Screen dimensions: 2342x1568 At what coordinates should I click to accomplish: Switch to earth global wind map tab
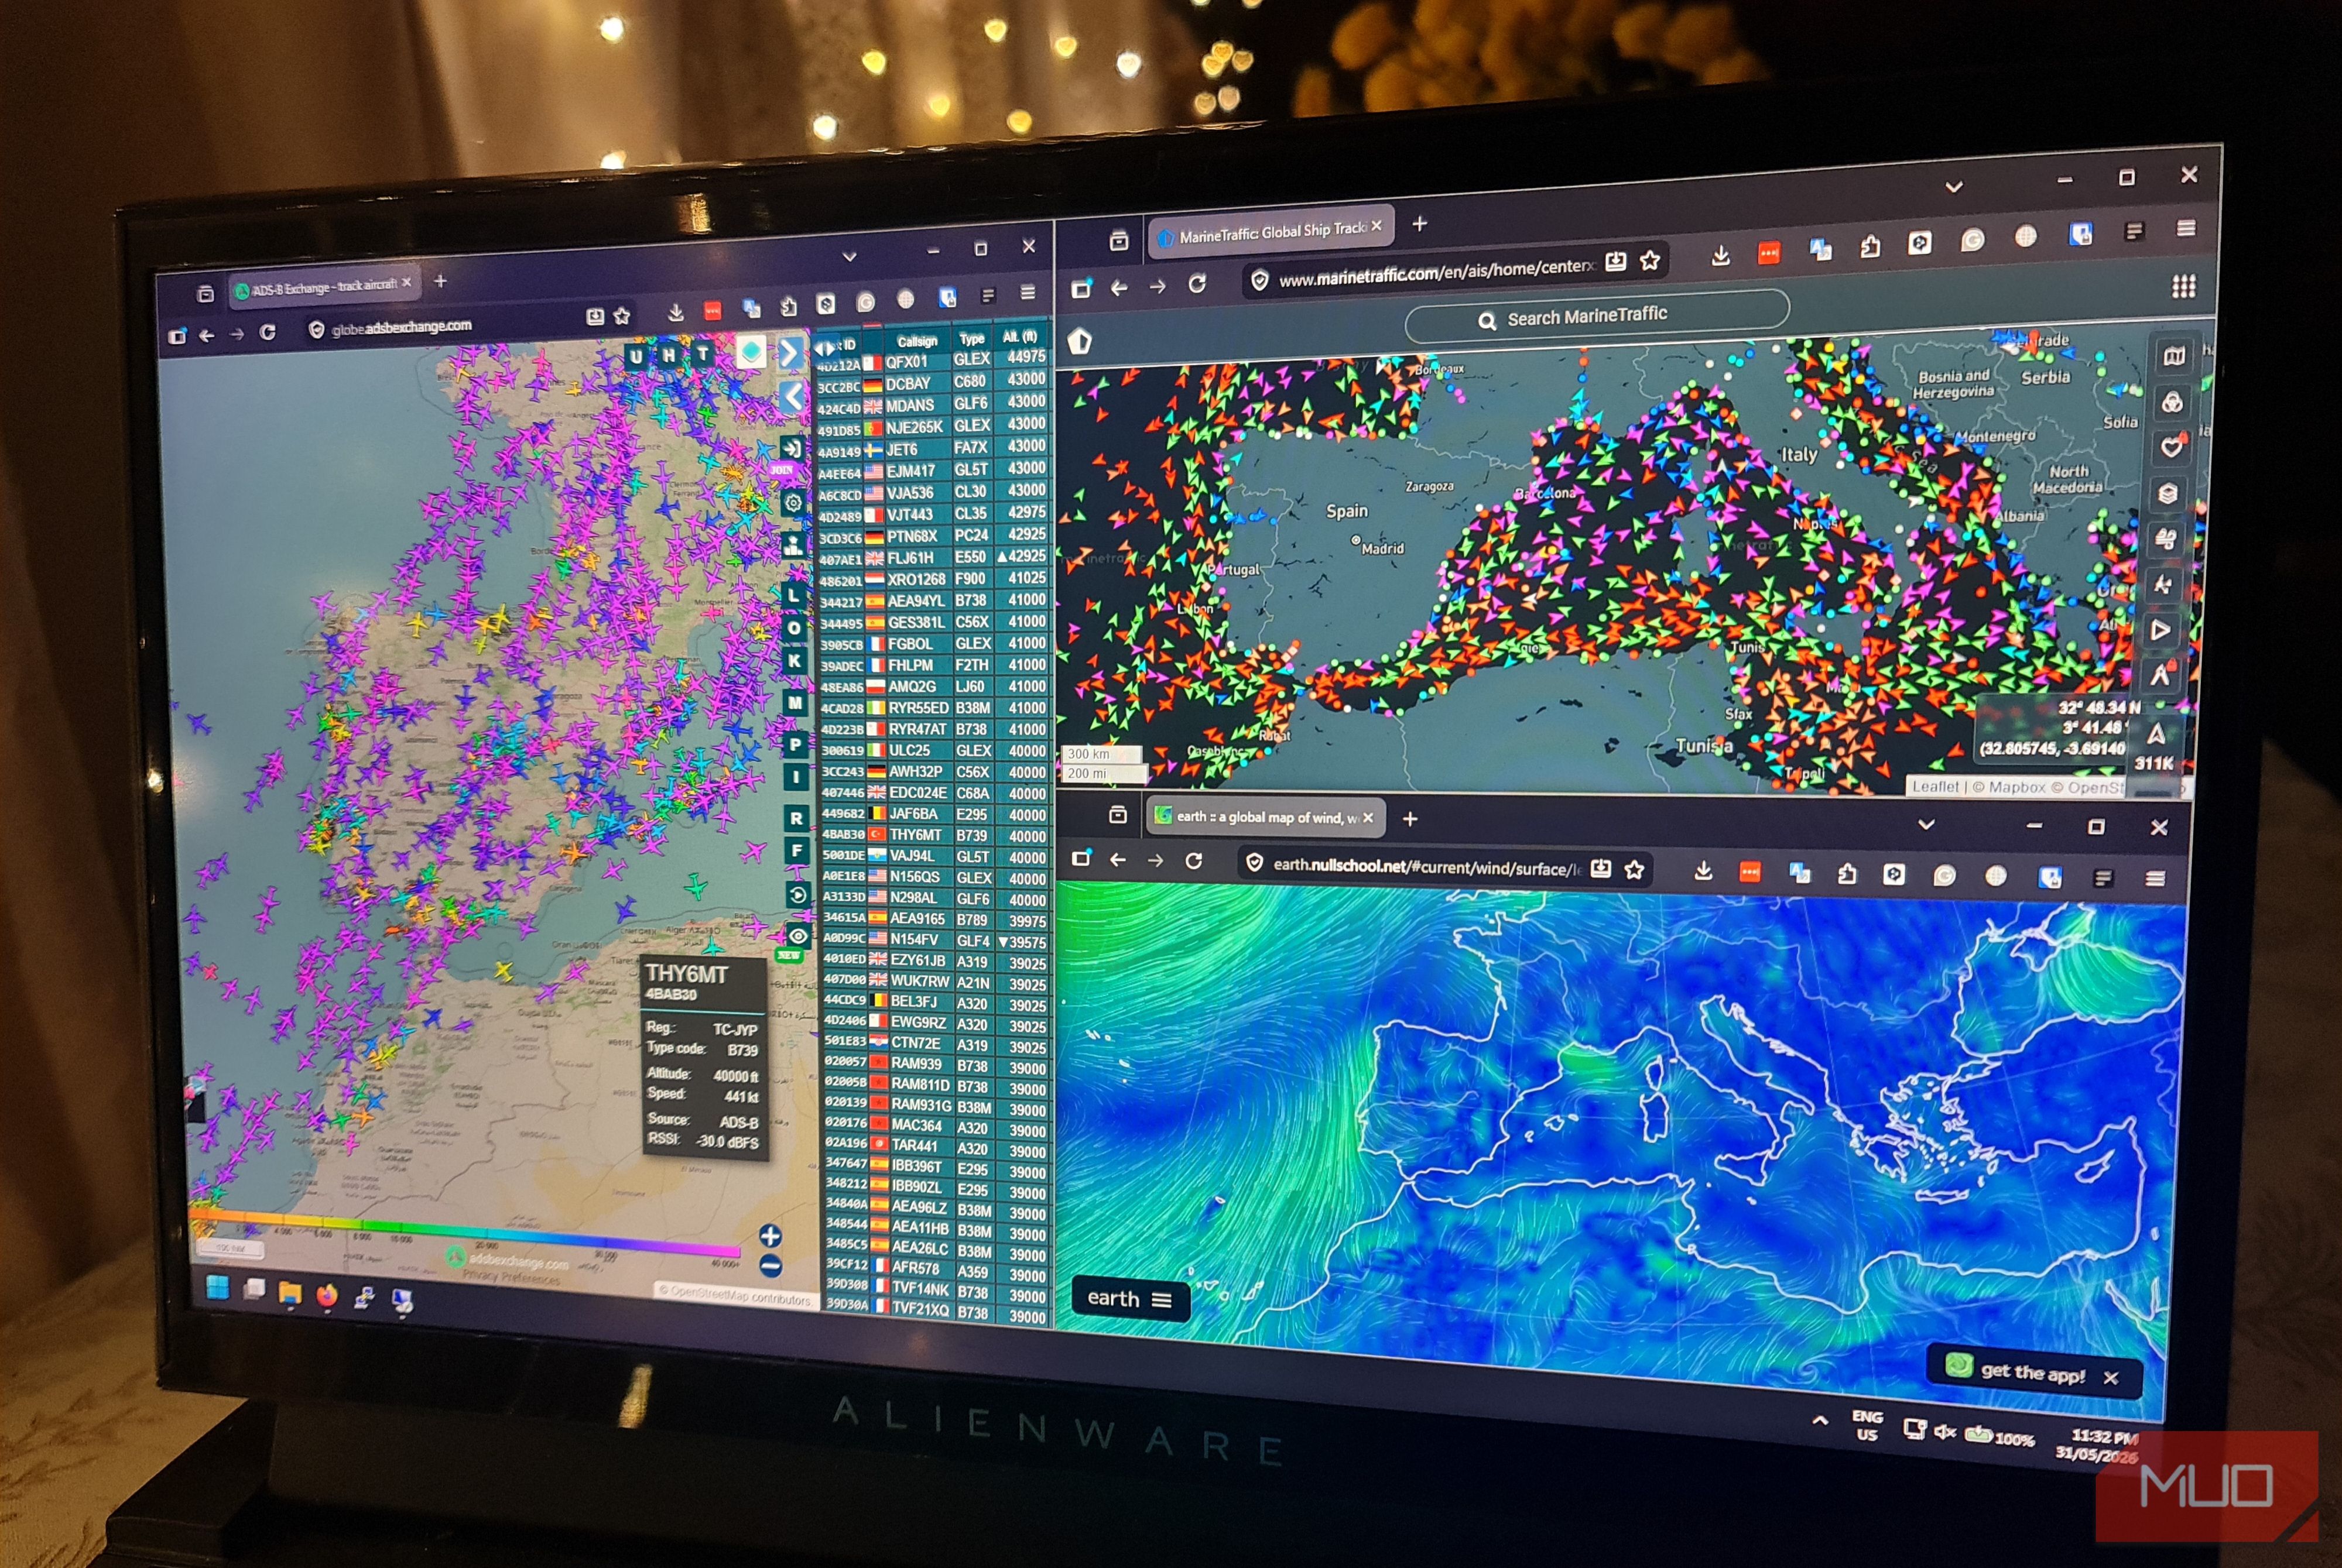pyautogui.click(x=1265, y=817)
